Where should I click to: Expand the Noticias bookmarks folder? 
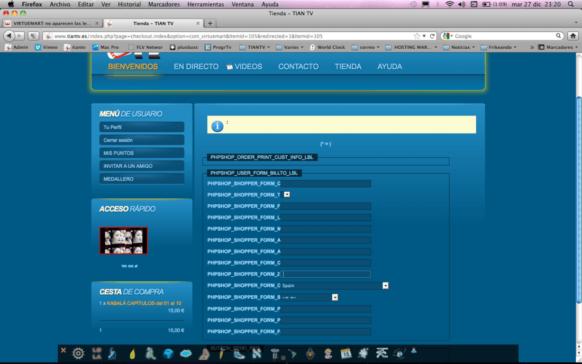point(459,47)
